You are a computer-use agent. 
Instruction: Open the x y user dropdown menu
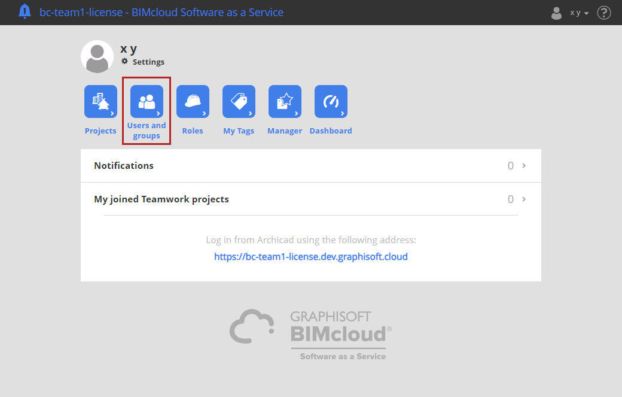coord(579,13)
